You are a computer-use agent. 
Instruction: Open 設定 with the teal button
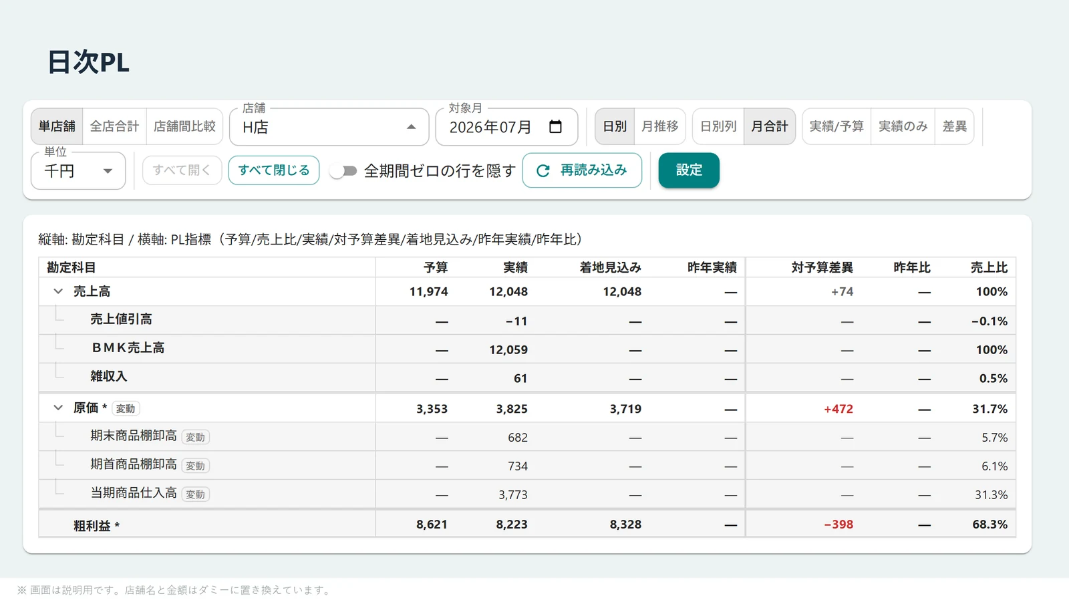(689, 170)
